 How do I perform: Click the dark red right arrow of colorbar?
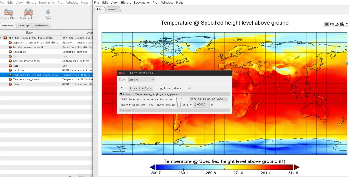pyautogui.click(x=297, y=167)
